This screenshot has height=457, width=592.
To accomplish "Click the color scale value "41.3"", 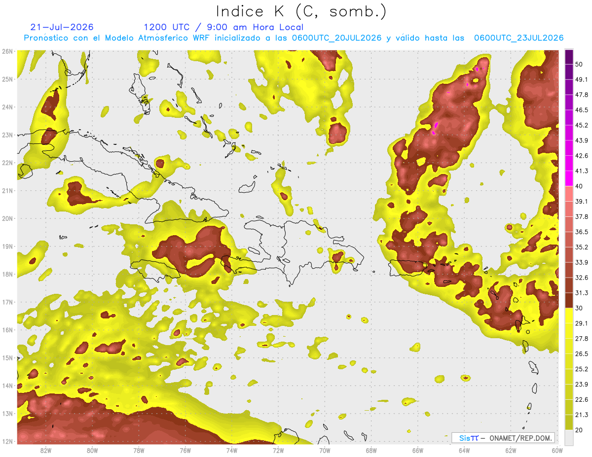I will point(582,171).
